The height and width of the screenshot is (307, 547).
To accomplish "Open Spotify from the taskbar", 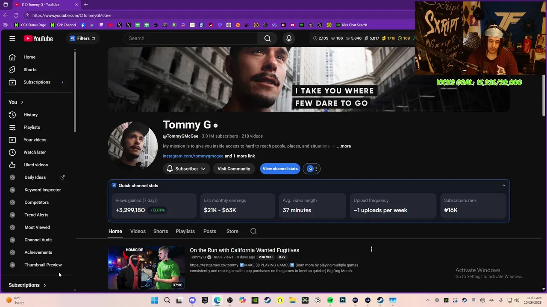I will (x=330, y=300).
